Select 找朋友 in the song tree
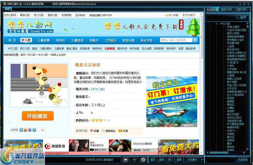 [231, 150]
